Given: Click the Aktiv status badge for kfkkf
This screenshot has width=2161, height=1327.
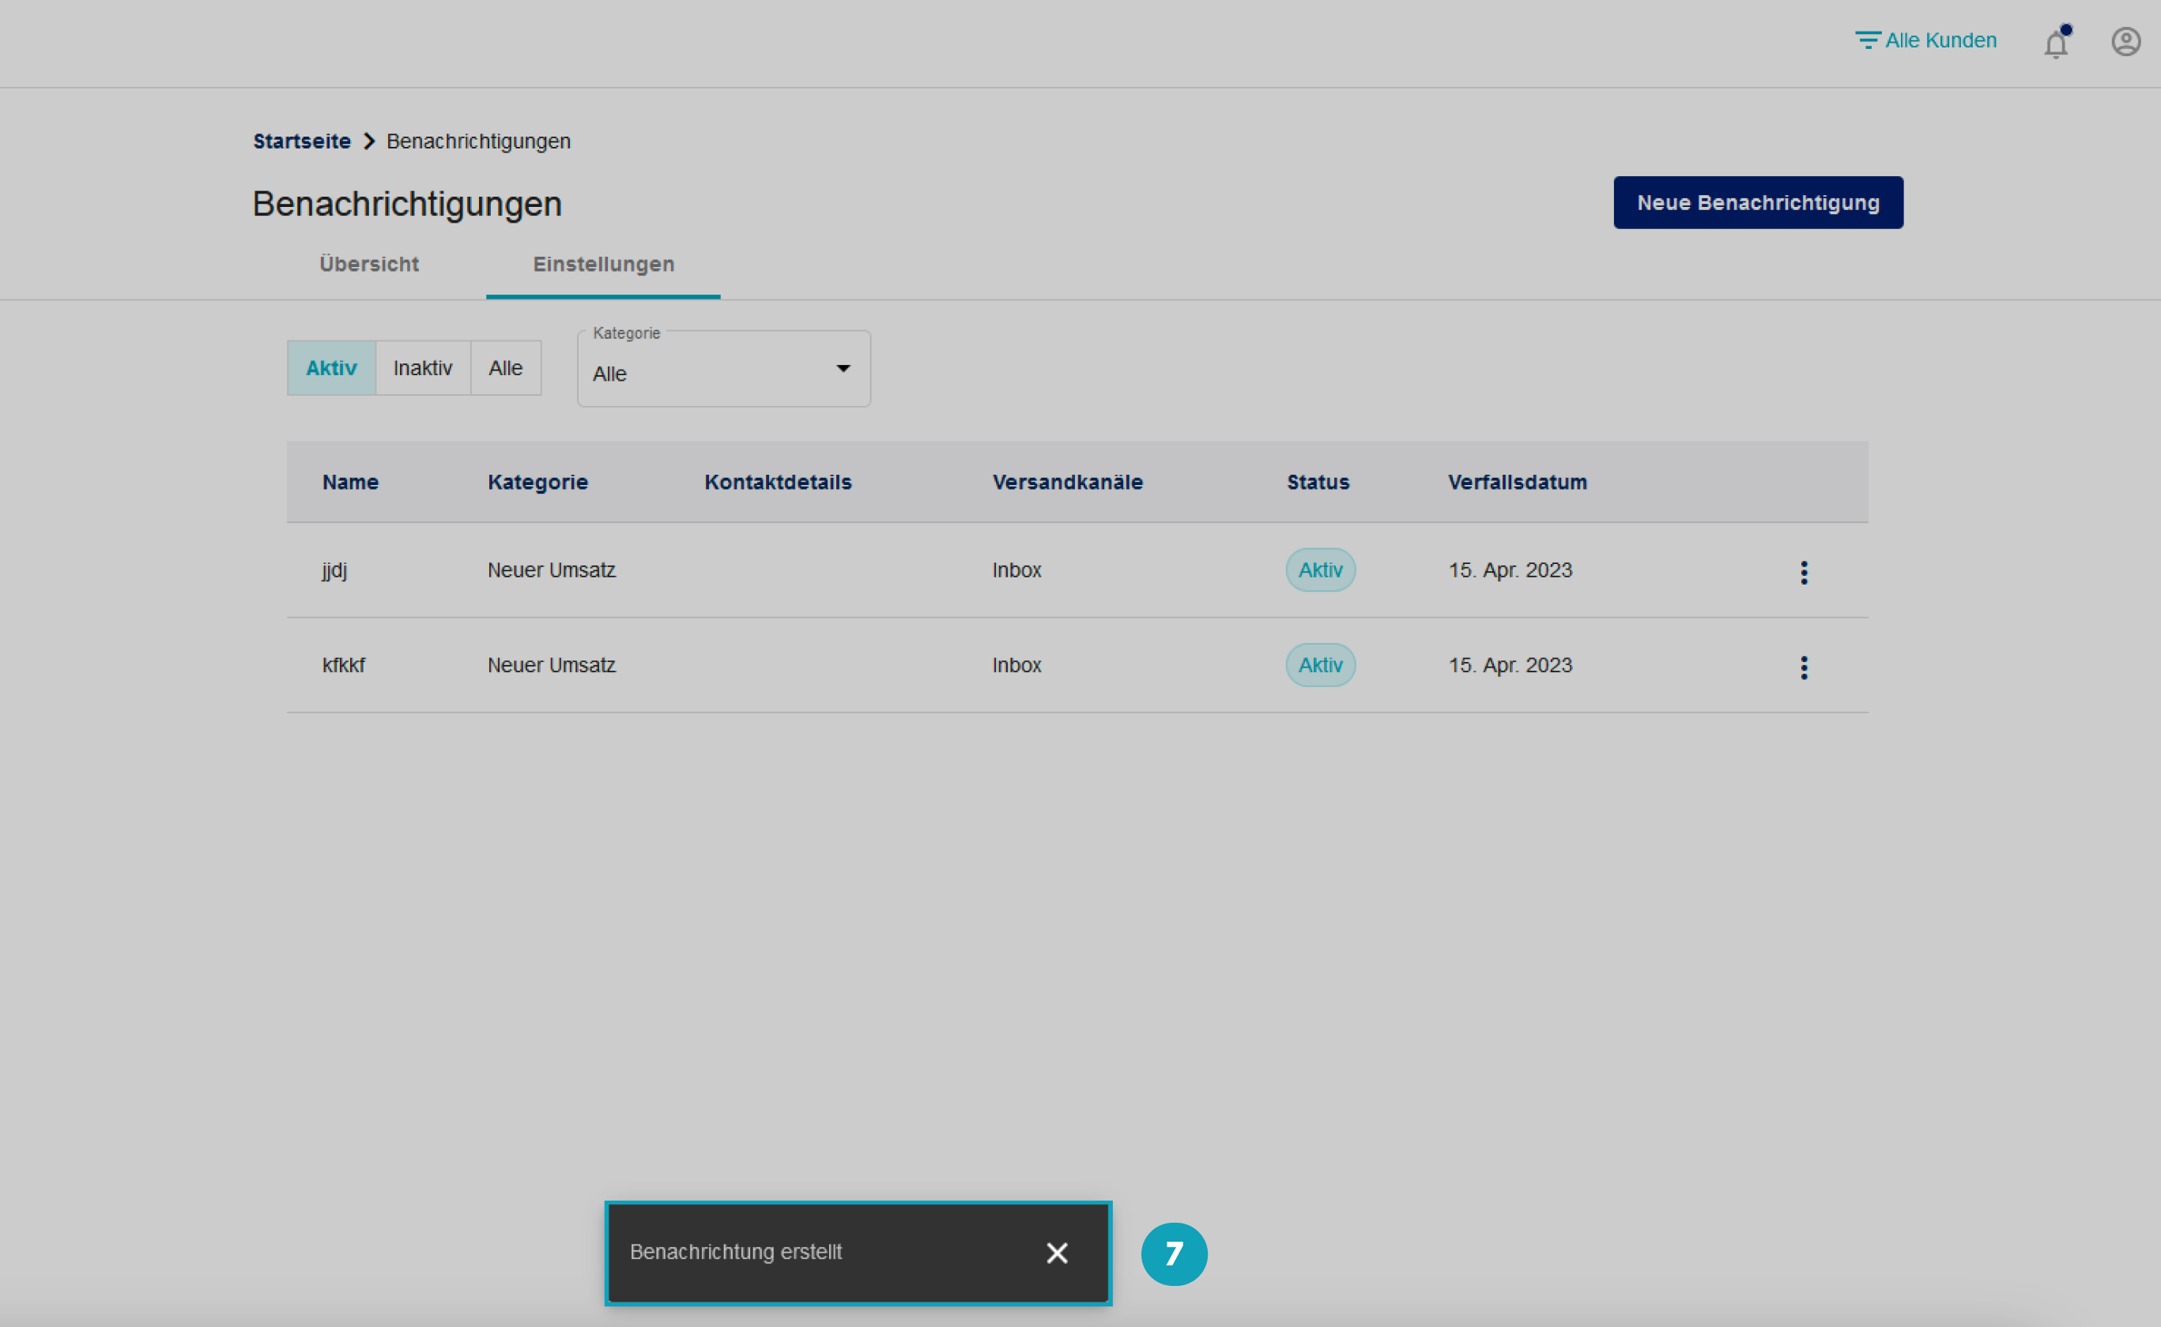Looking at the screenshot, I should [1321, 665].
